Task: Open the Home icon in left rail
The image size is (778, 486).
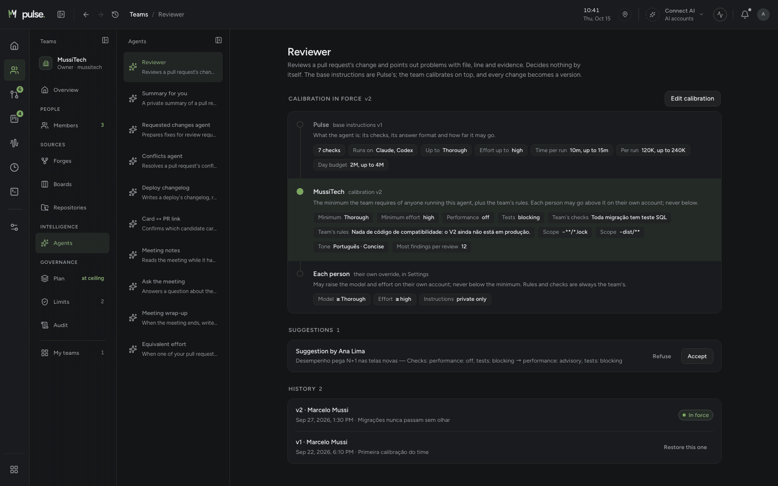Action: [x=15, y=46]
